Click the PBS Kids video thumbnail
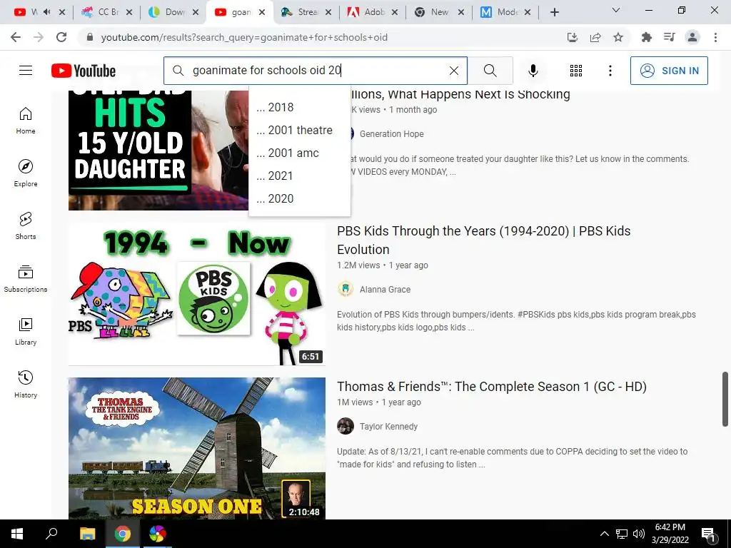This screenshot has width=731, height=548. (197, 294)
